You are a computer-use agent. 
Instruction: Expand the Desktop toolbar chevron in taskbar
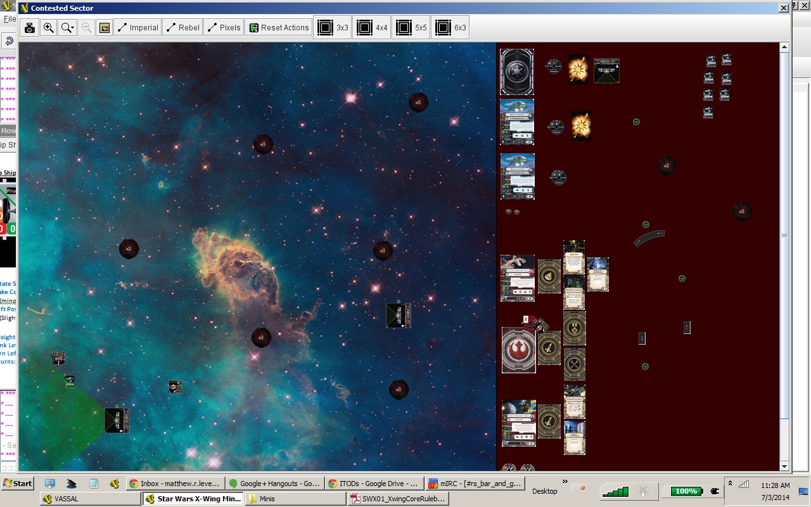(x=565, y=482)
